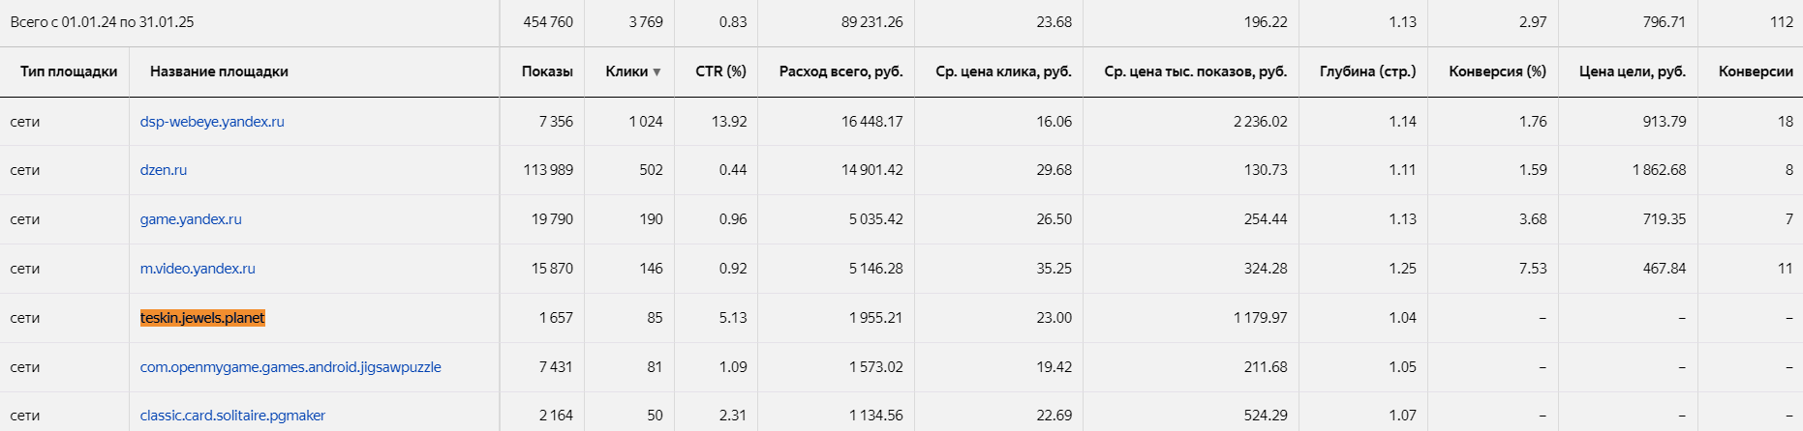The width and height of the screenshot is (1803, 431).
Task: Sort by the Клики column header
Action: [626, 72]
